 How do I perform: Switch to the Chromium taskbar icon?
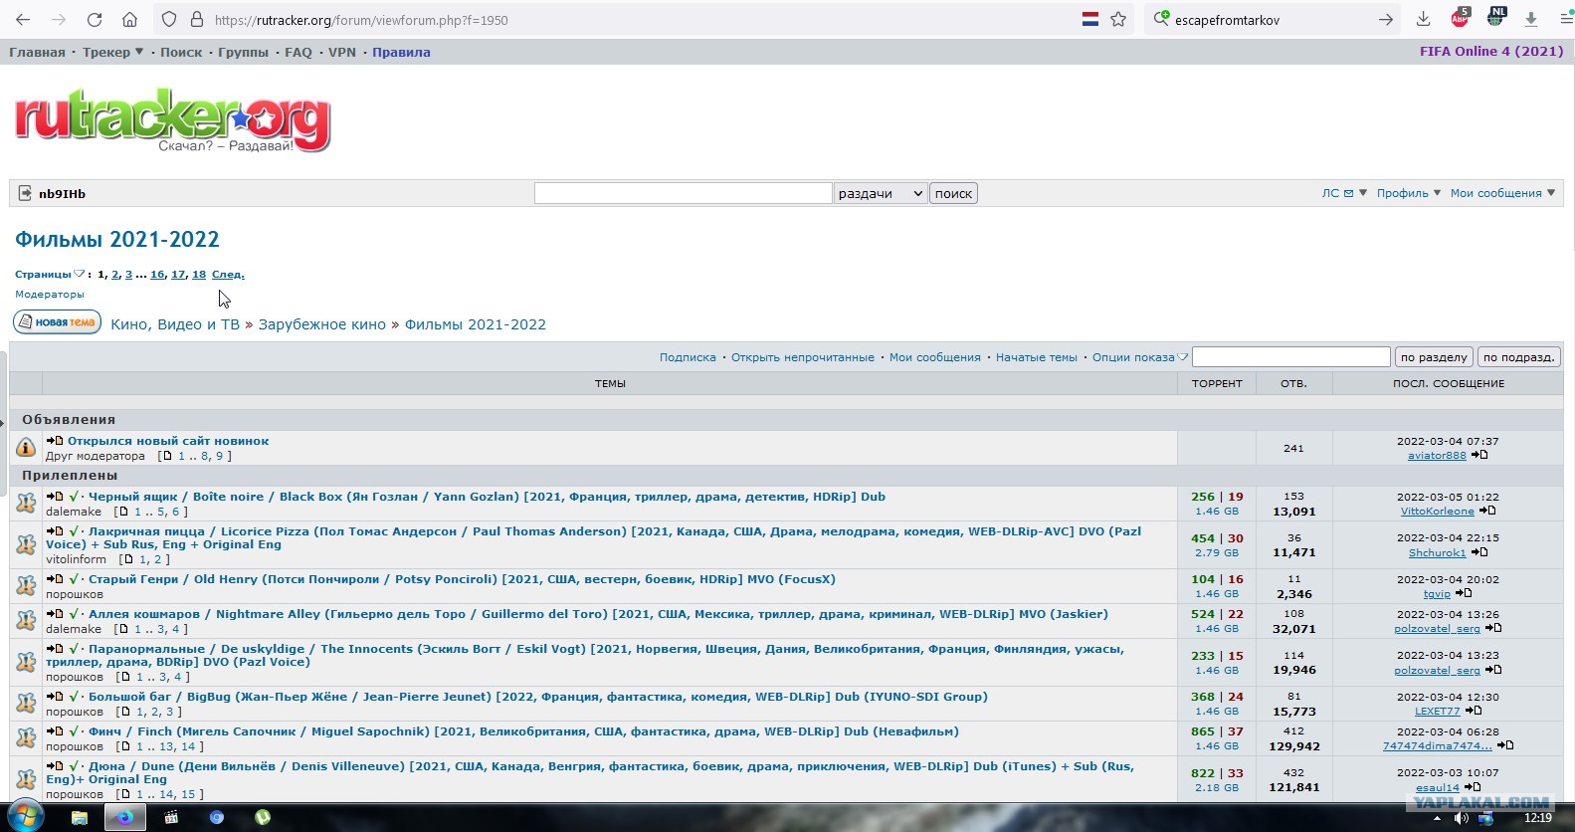pyautogui.click(x=217, y=818)
